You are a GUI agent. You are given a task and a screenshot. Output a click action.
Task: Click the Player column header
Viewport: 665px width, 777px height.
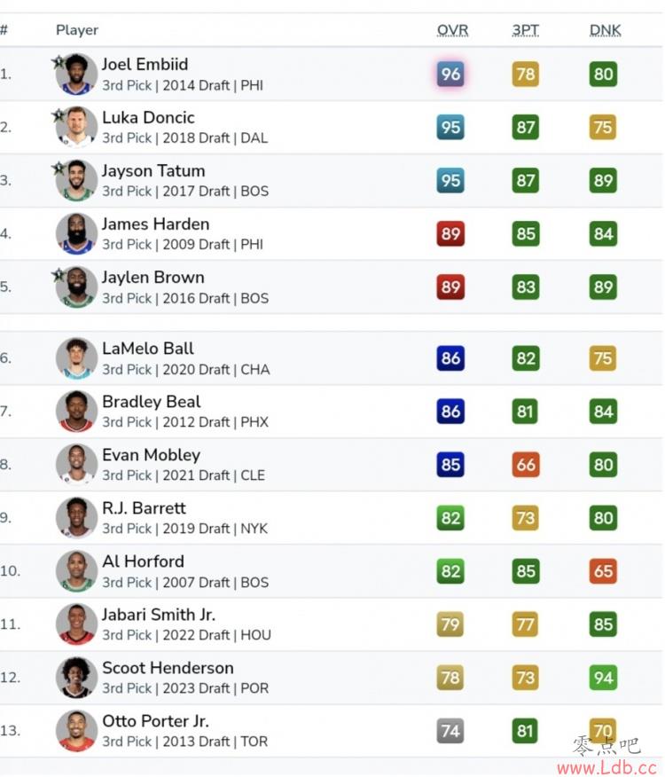click(x=77, y=30)
